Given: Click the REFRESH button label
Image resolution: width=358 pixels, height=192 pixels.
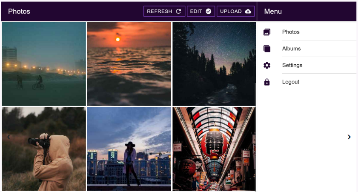Looking at the screenshot, I should pyautogui.click(x=159, y=11).
